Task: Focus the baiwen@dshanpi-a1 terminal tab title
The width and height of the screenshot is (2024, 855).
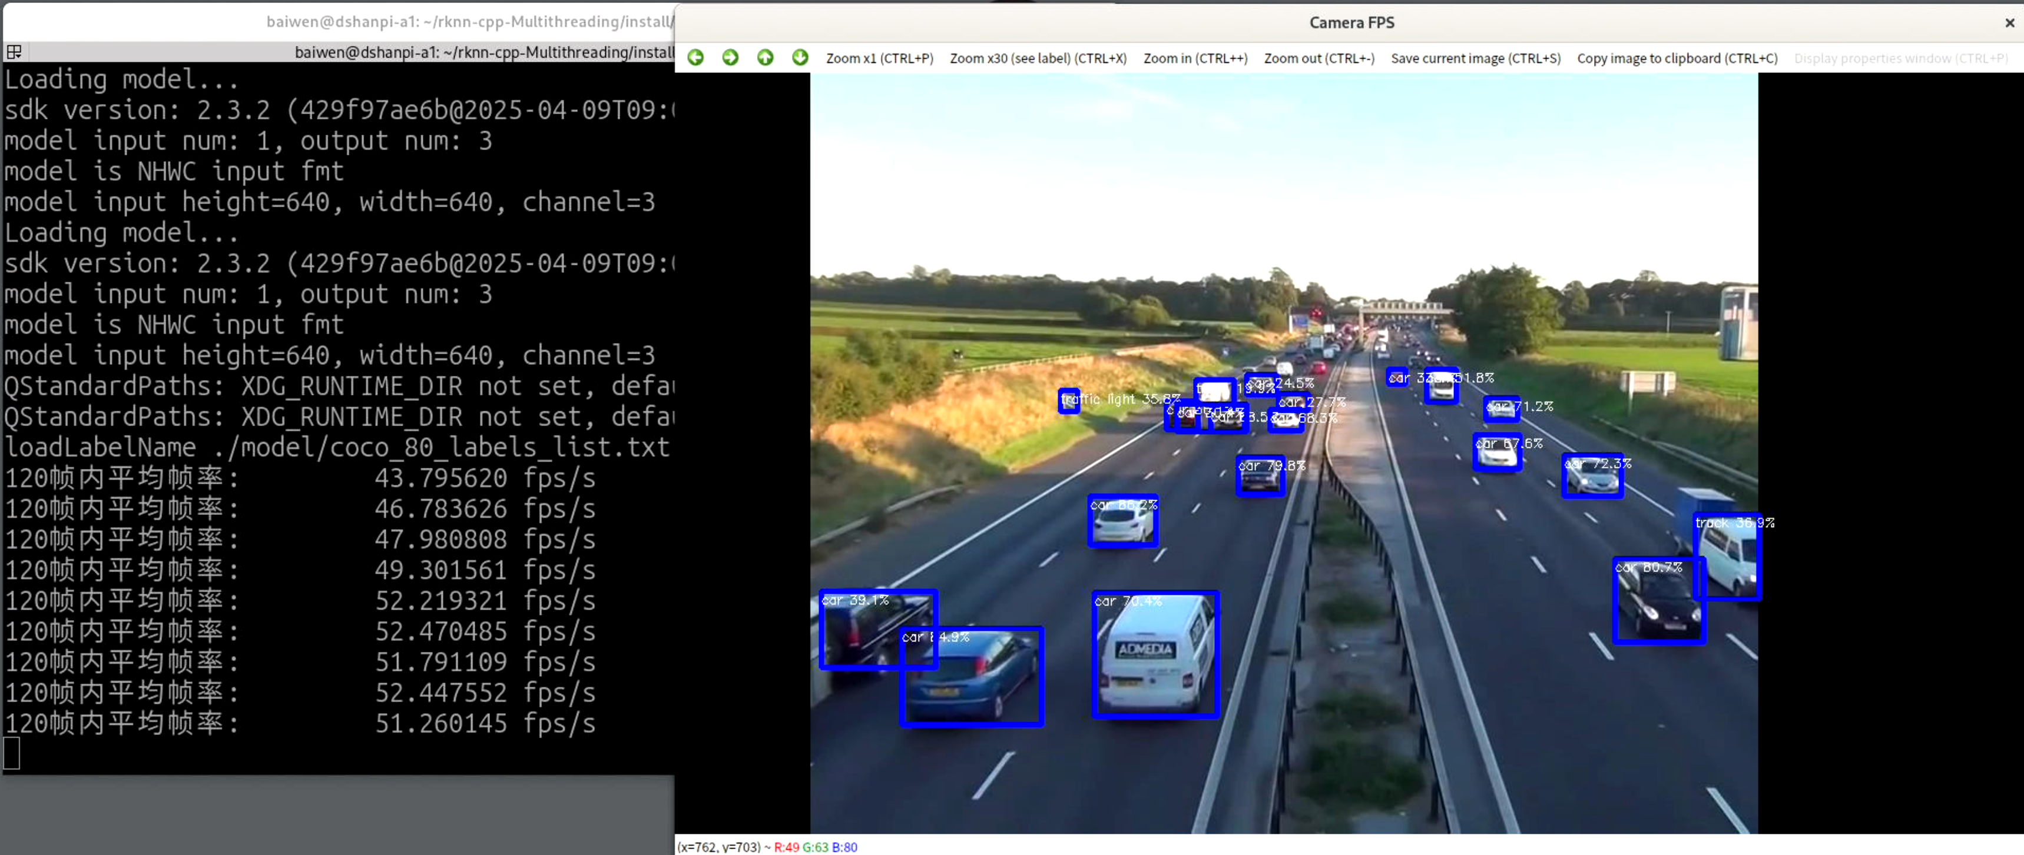Action: pos(483,52)
